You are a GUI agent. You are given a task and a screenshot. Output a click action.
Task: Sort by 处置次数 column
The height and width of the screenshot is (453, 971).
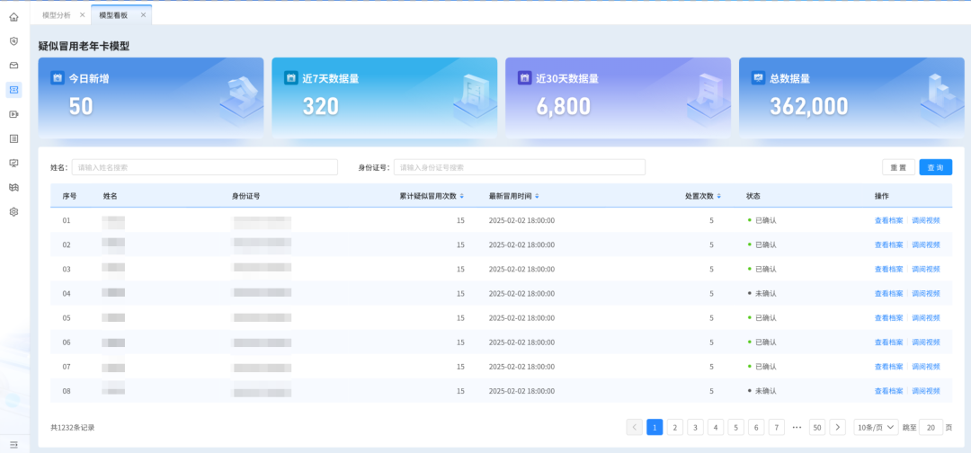[719, 196]
